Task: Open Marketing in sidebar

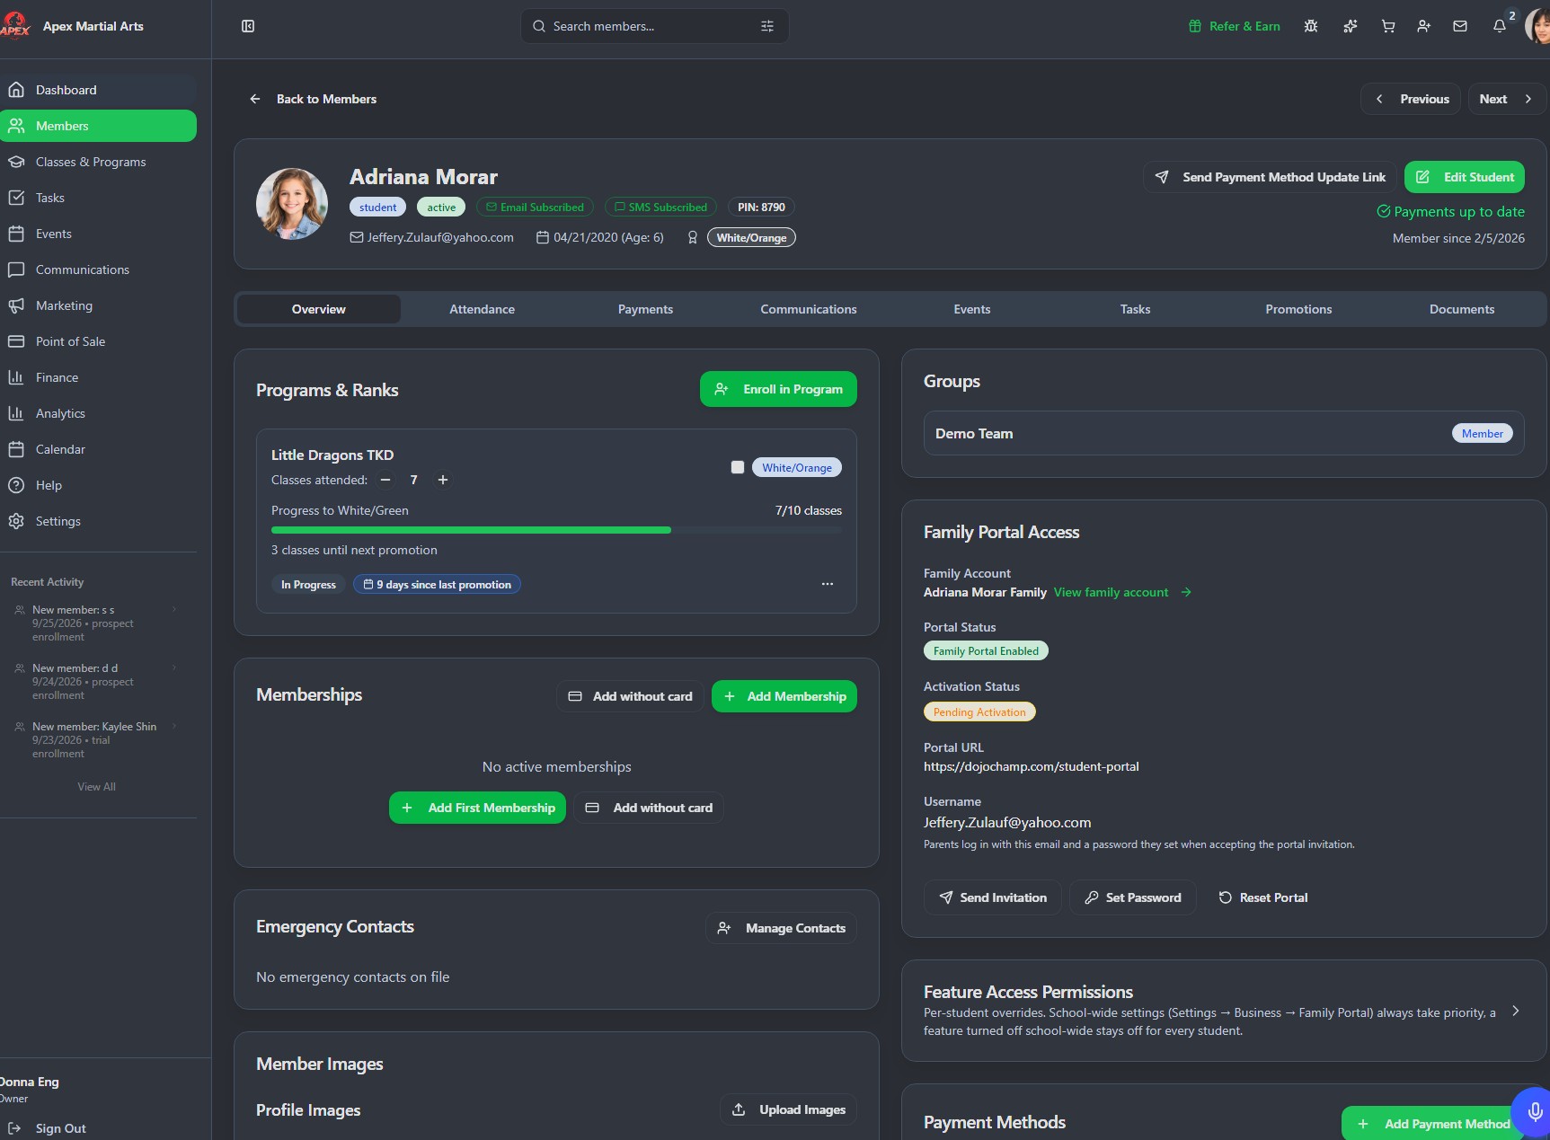Action: 98,305
